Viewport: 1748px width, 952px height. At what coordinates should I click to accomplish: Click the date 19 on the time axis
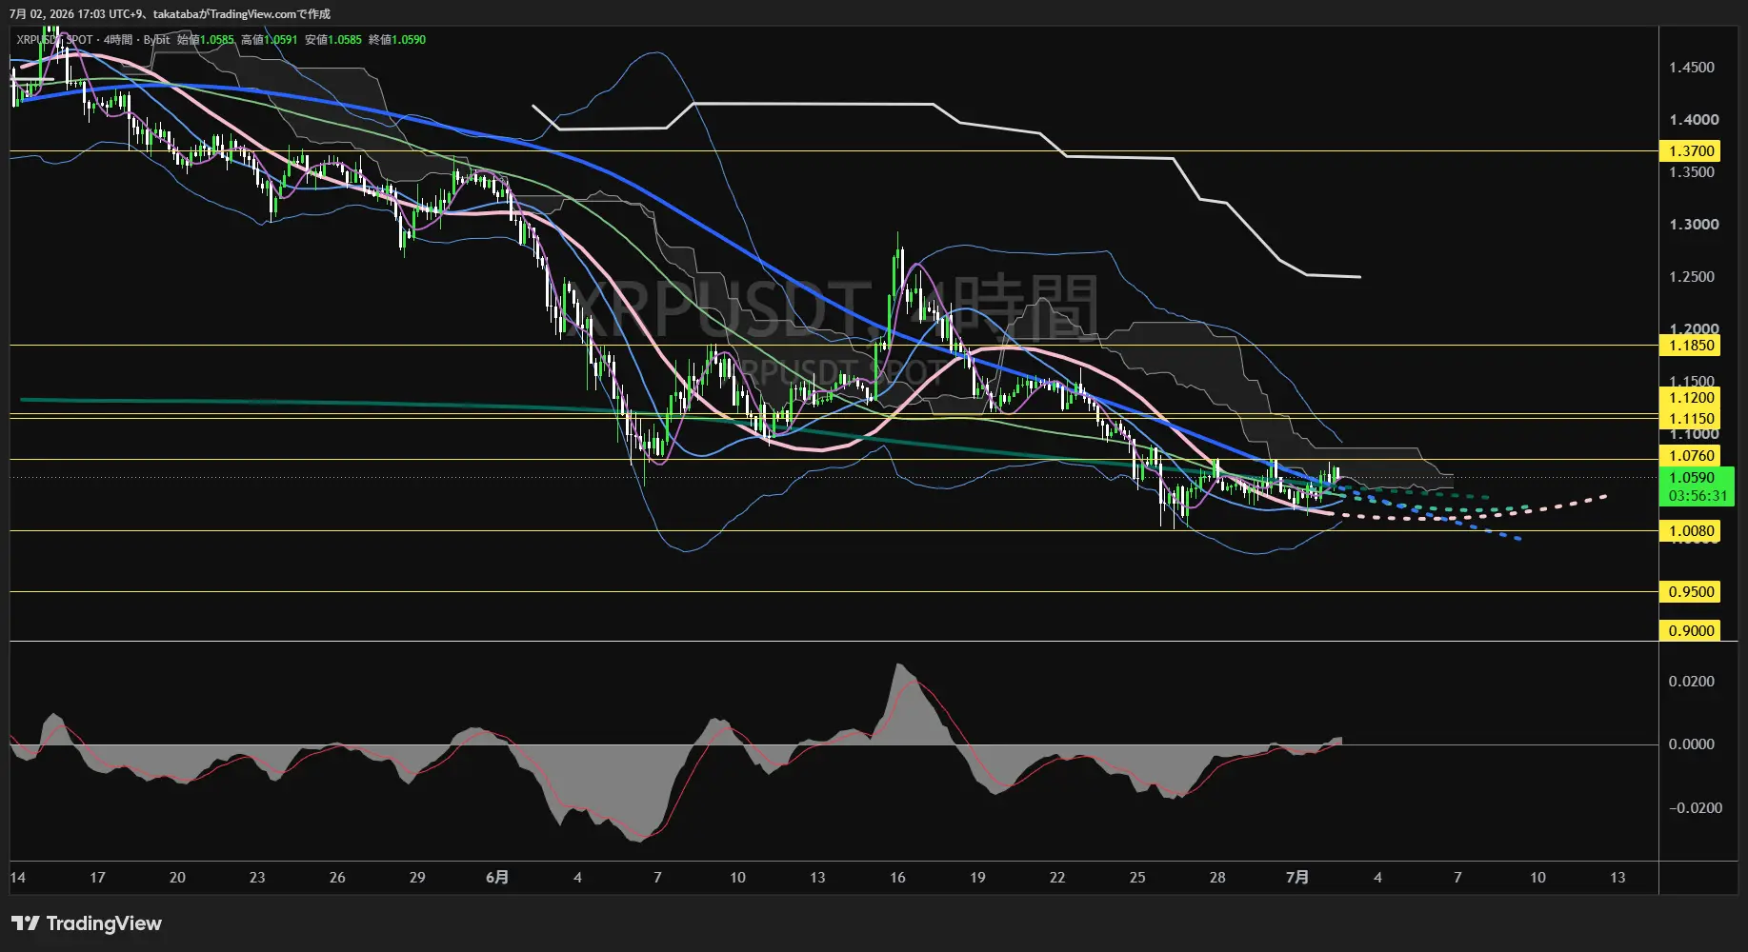(977, 878)
